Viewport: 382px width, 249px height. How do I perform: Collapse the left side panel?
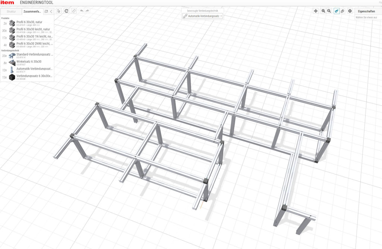point(51,12)
